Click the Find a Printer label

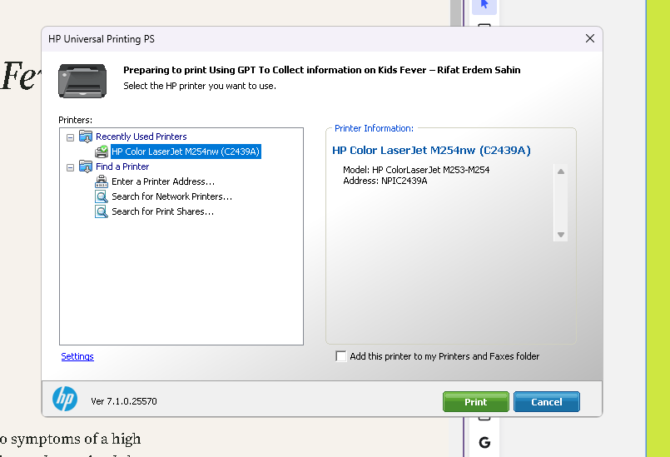122,166
